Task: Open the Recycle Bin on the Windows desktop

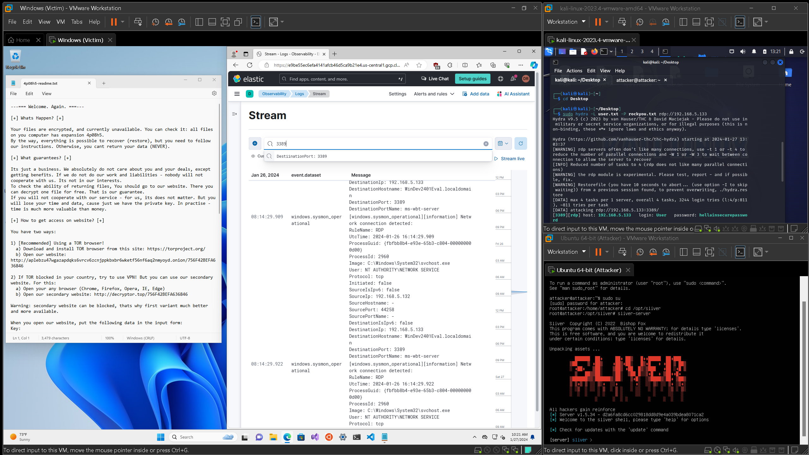Action: point(15,59)
